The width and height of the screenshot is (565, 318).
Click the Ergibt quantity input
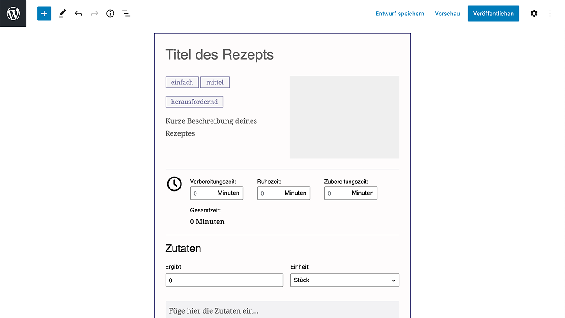coord(224,280)
